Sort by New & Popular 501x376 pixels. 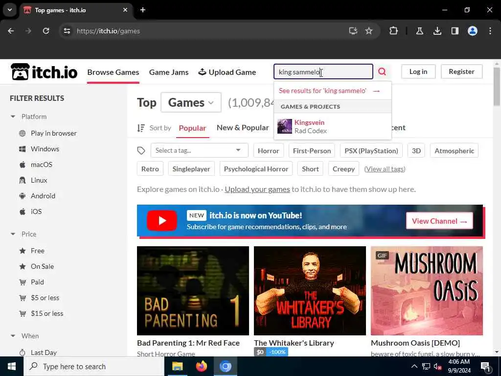point(243,128)
